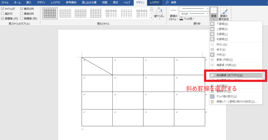Enable the 集計行 checkbox
The width and height of the screenshot is (268, 140).
click(3, 14)
